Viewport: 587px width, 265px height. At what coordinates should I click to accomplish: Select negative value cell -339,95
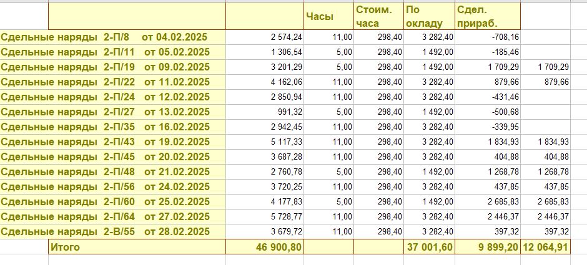[x=488, y=127]
